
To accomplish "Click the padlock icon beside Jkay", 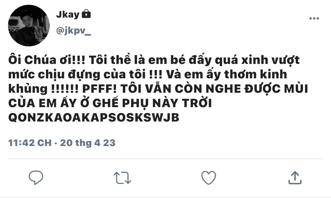I will coord(86,14).
